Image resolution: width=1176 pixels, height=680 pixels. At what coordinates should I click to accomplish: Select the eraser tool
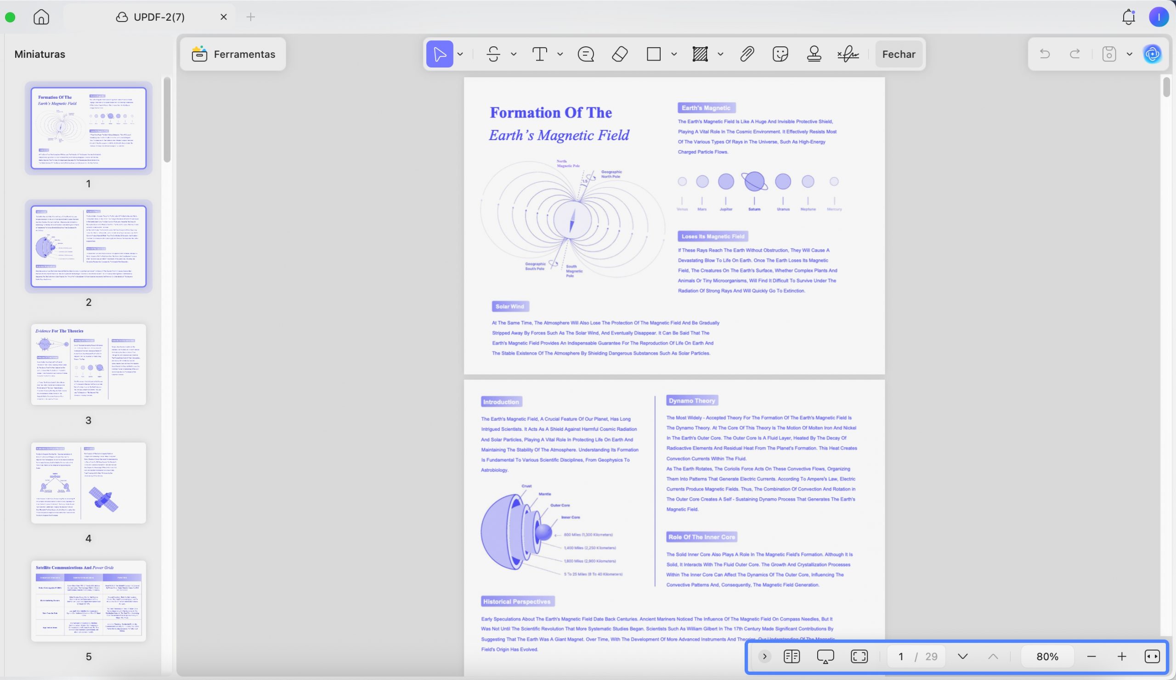tap(619, 54)
